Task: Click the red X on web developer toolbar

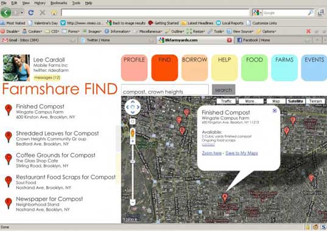Action: pyautogui.click(x=308, y=31)
